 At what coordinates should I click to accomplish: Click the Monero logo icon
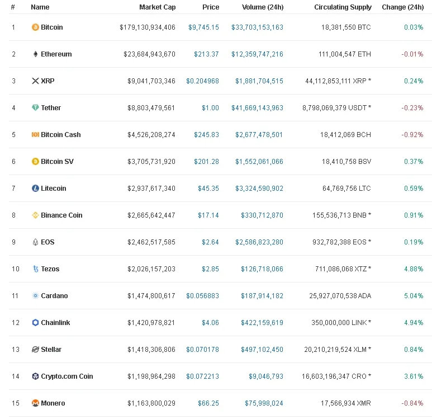35,403
